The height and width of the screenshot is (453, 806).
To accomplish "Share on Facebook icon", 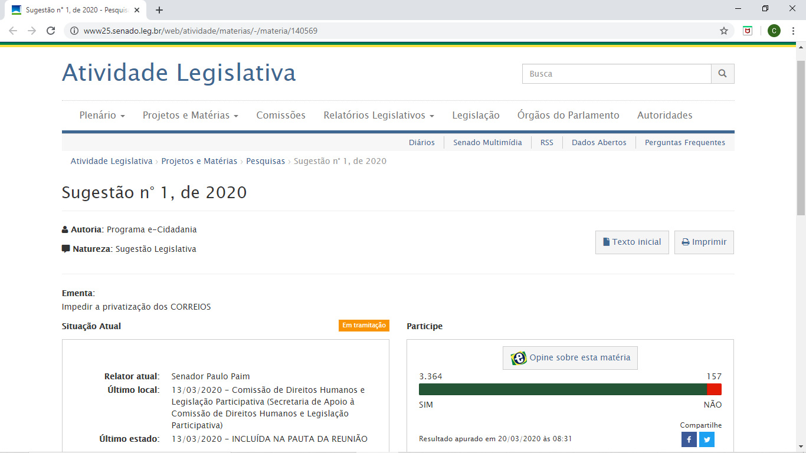I will click(x=689, y=439).
